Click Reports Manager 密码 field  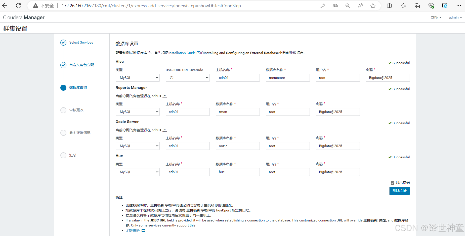[x=338, y=112]
